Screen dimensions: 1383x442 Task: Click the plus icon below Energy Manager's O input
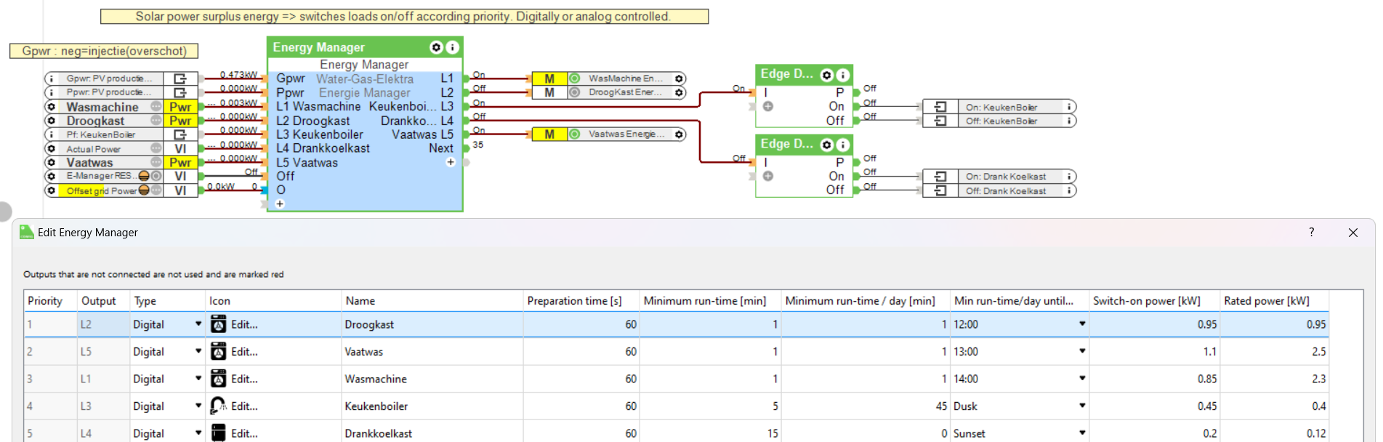280,204
